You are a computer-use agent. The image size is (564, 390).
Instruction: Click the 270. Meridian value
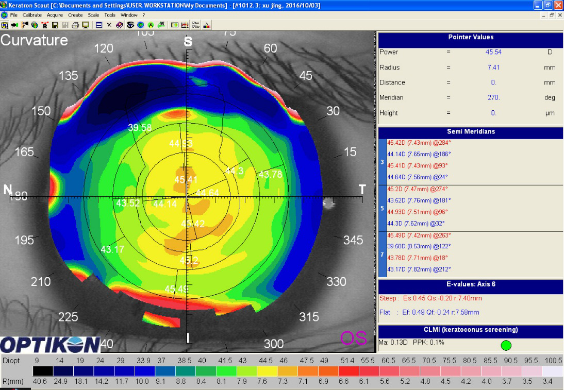[x=493, y=97]
